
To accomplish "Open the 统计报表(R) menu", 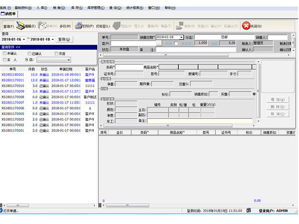I will [135, 8].
